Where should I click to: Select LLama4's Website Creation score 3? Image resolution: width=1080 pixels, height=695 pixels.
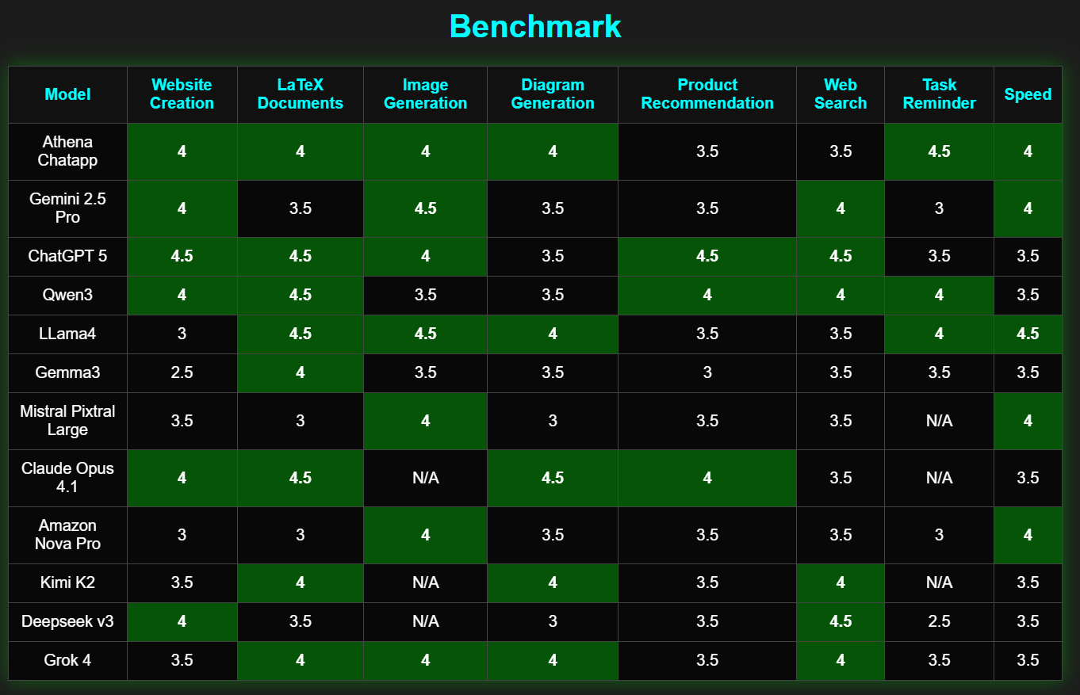[x=182, y=334]
